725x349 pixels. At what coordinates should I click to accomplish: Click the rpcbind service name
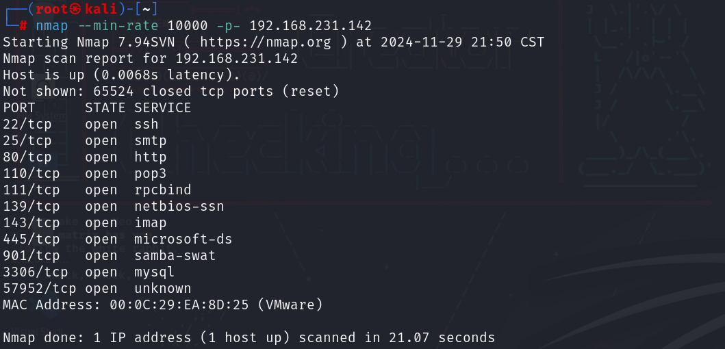pos(163,190)
